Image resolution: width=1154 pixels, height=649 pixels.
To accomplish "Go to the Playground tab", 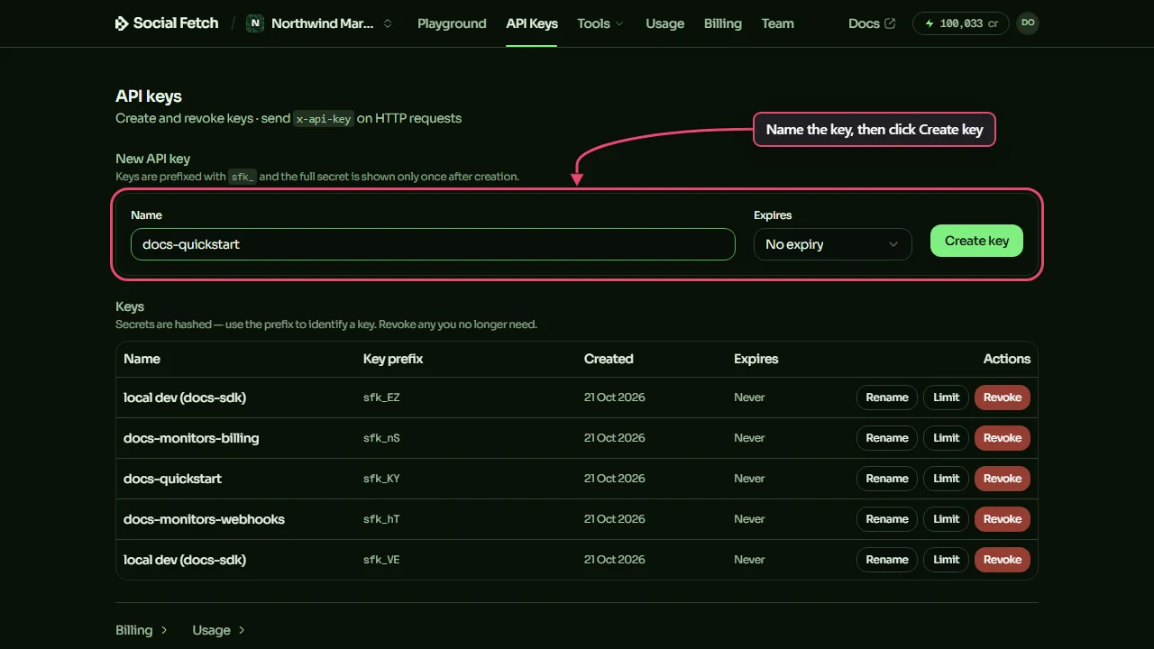I will pyautogui.click(x=452, y=23).
